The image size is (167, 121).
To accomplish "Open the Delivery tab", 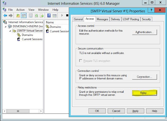I will click(116, 19).
